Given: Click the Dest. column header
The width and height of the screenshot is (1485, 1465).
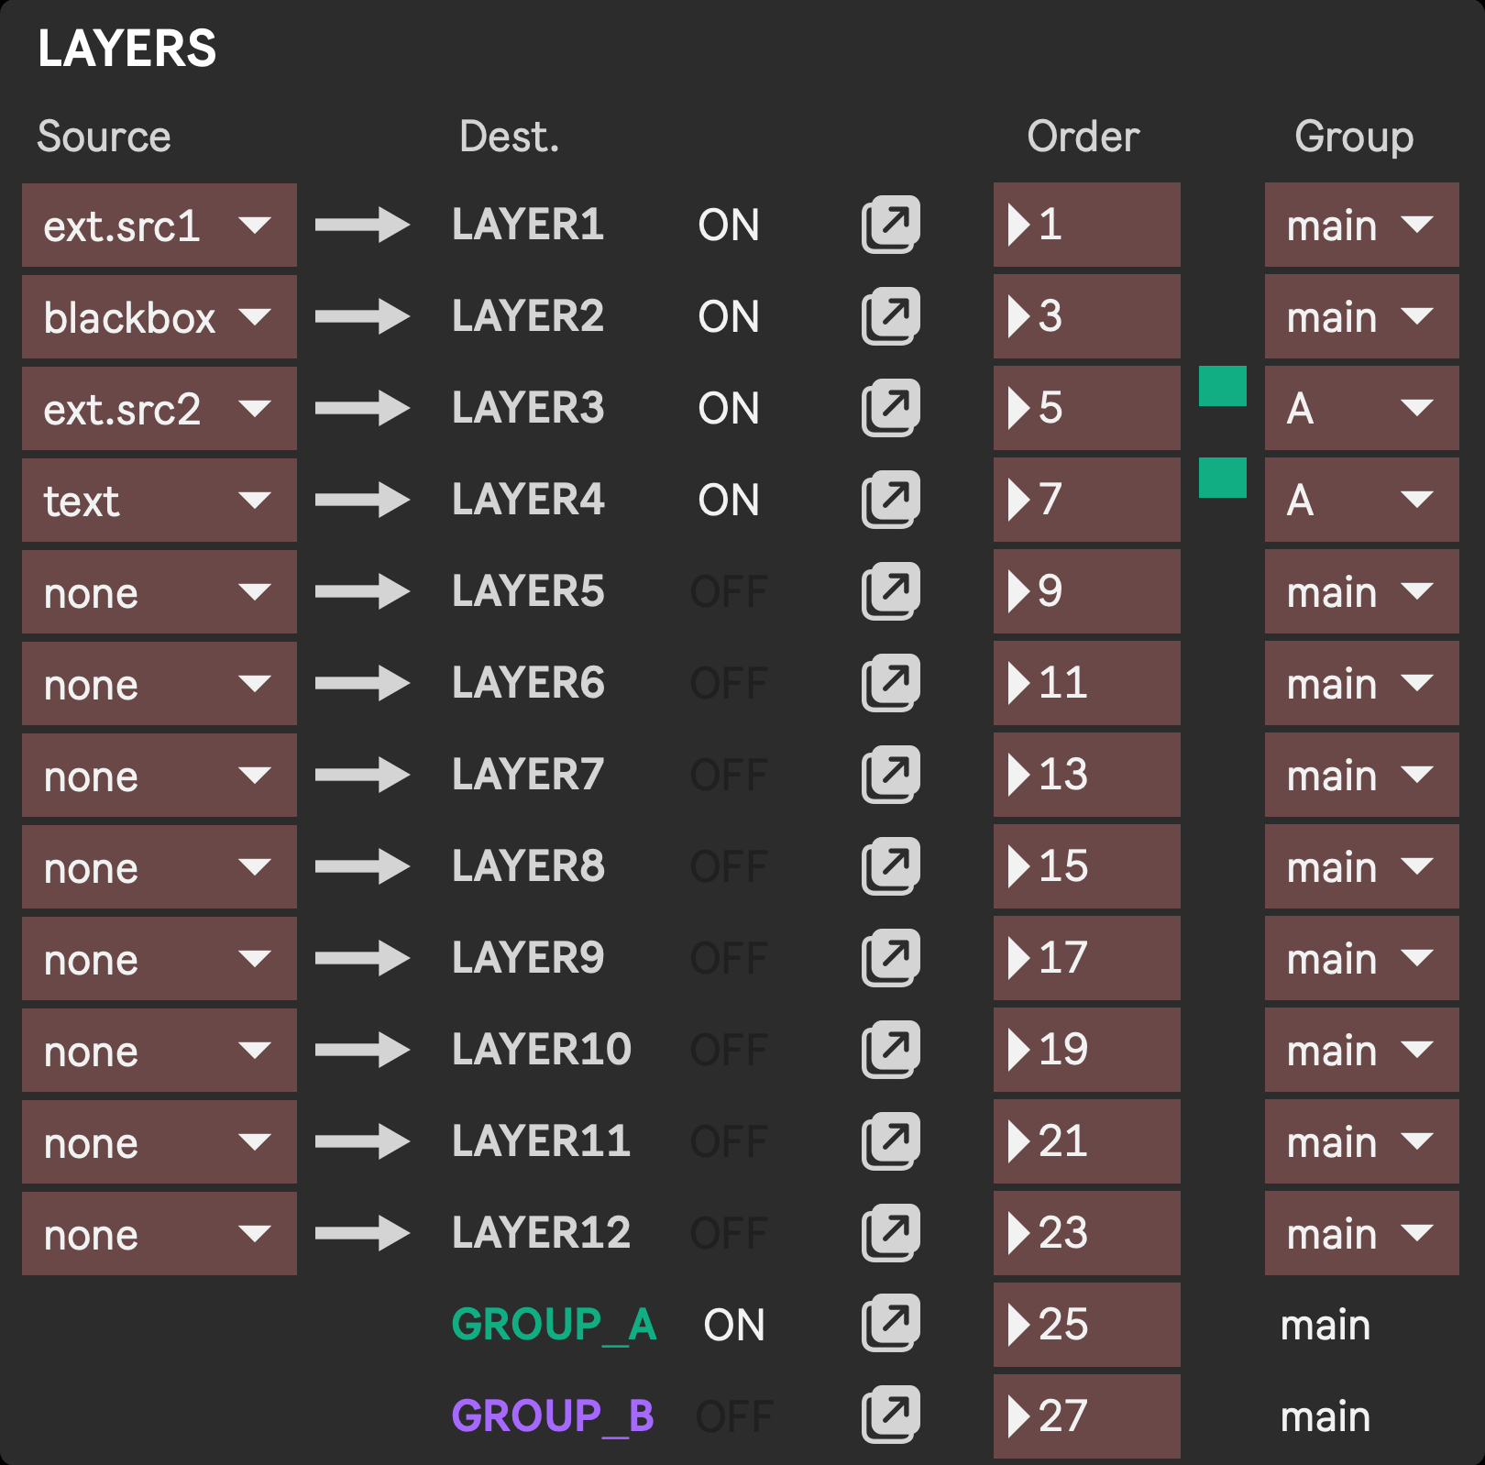Looking at the screenshot, I should (509, 138).
